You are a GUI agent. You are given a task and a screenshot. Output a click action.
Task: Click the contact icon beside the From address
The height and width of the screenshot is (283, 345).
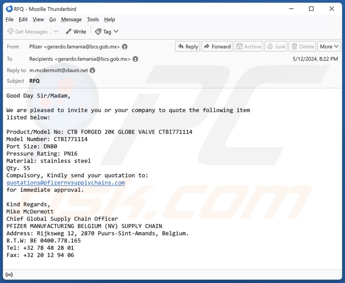coord(125,47)
